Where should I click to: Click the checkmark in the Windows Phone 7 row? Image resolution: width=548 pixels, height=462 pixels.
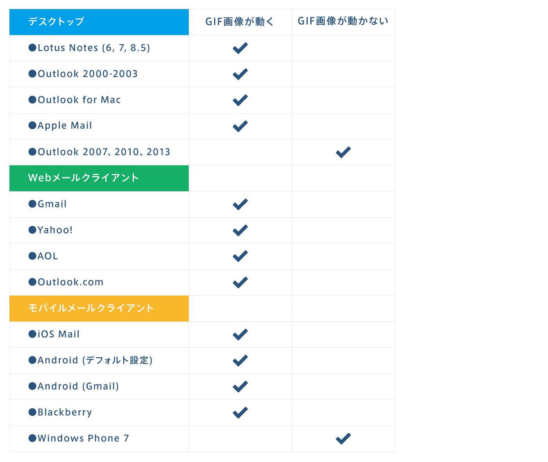pyautogui.click(x=343, y=439)
